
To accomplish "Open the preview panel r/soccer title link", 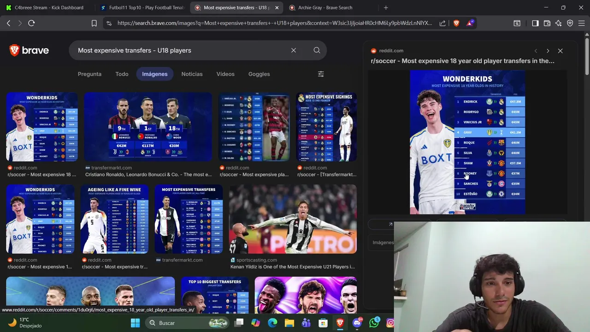I will [463, 61].
